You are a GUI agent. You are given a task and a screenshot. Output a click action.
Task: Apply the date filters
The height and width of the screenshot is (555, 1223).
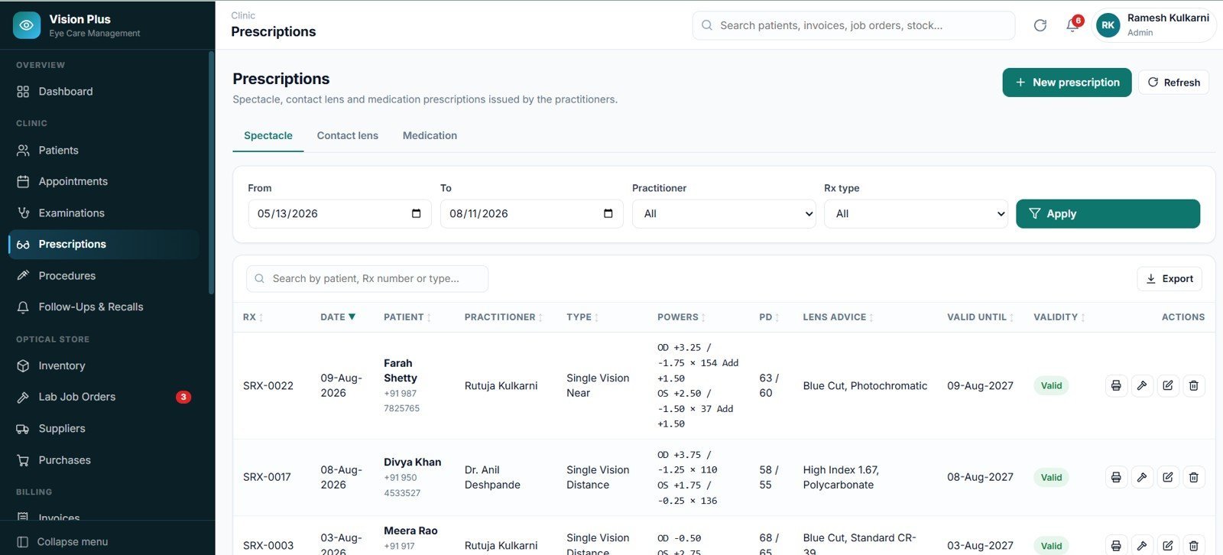click(x=1108, y=214)
